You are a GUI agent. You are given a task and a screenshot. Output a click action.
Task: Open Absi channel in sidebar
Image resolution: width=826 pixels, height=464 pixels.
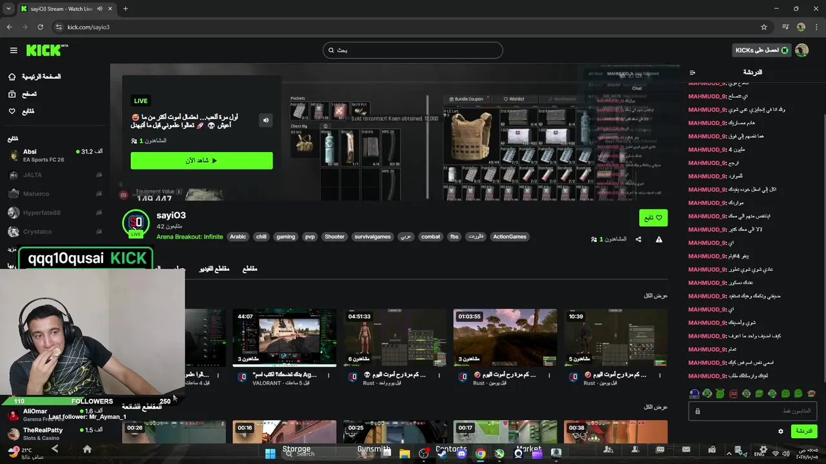[55, 155]
